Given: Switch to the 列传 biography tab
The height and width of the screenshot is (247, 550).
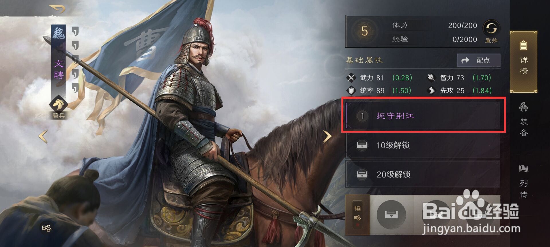Looking at the screenshot, I should tap(523, 181).
